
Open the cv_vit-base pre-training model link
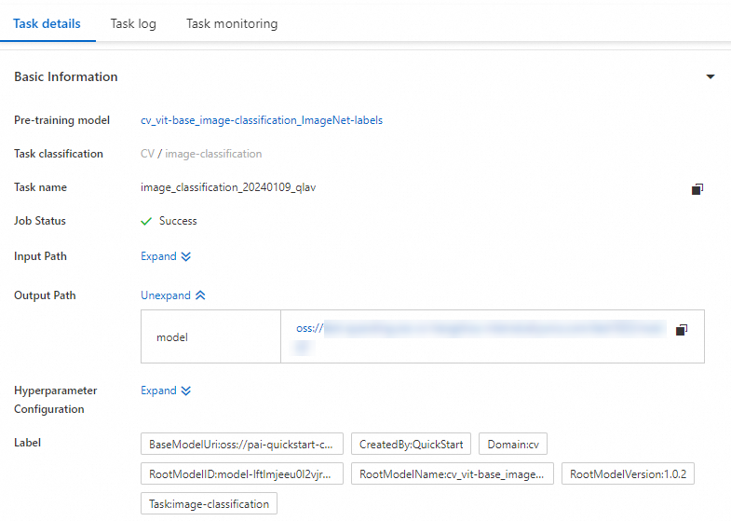coord(262,120)
